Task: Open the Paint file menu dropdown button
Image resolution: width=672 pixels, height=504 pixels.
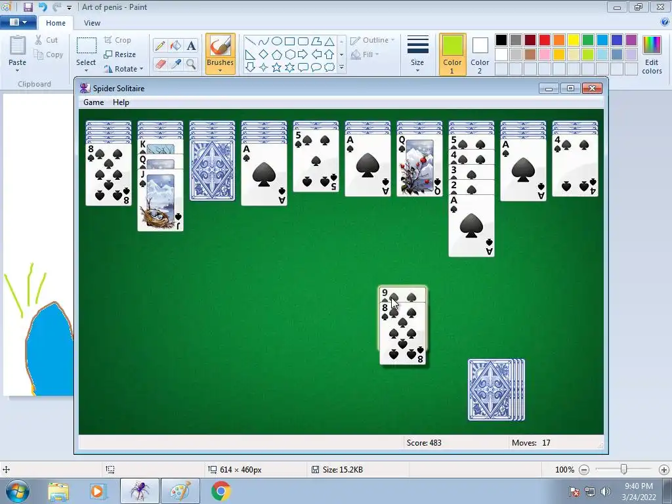Action: (x=18, y=22)
